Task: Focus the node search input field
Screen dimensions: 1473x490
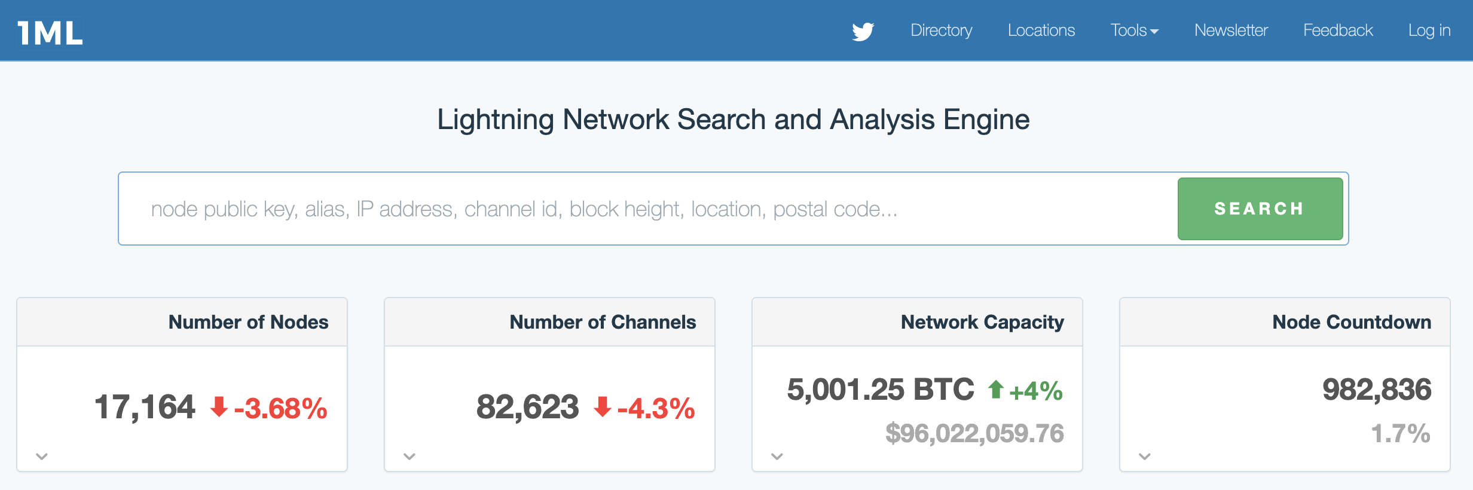Action: 646,209
